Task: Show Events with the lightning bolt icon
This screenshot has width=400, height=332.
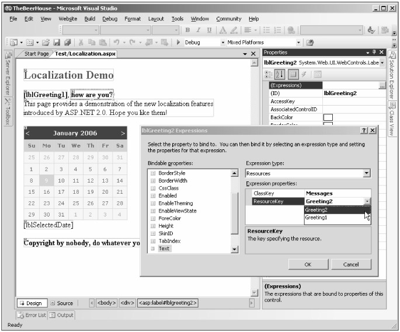Action: tap(303, 74)
